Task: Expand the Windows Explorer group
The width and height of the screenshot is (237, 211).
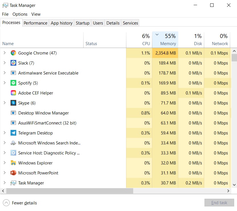Action: [x=5, y=163]
